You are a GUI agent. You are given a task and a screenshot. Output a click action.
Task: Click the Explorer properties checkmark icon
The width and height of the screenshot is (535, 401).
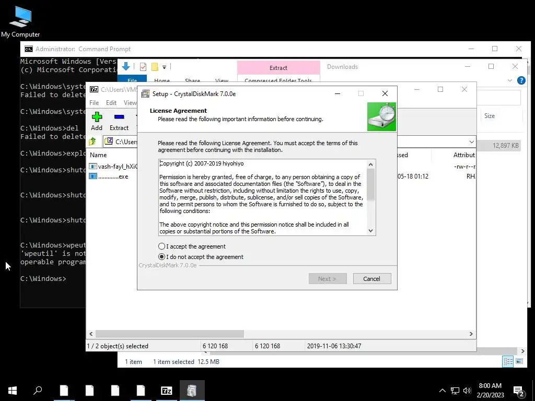[x=143, y=67]
